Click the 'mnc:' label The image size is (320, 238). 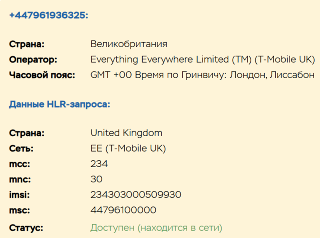(20, 179)
